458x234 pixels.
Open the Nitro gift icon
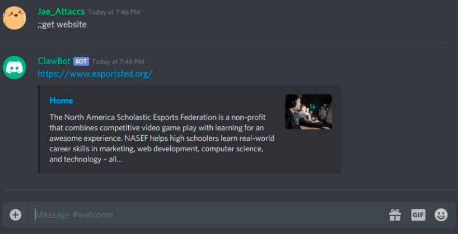395,215
